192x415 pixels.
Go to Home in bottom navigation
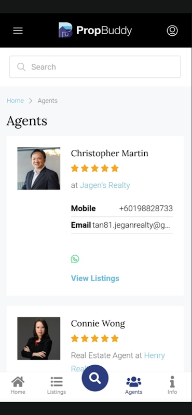pyautogui.click(x=18, y=385)
